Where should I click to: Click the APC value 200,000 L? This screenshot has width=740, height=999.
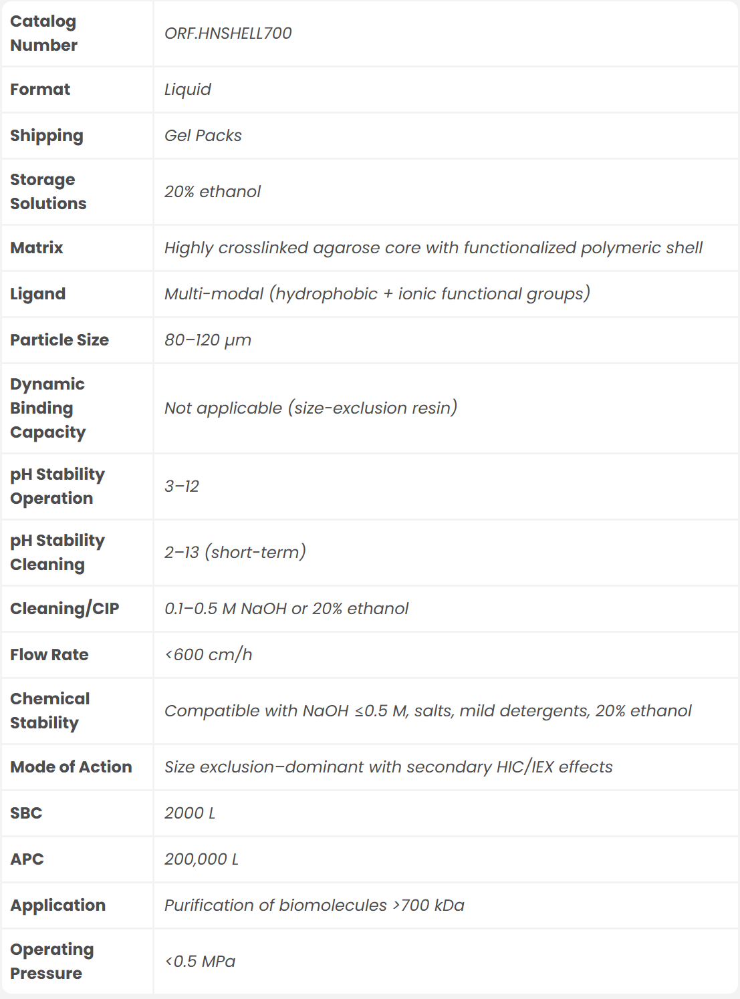click(x=201, y=859)
